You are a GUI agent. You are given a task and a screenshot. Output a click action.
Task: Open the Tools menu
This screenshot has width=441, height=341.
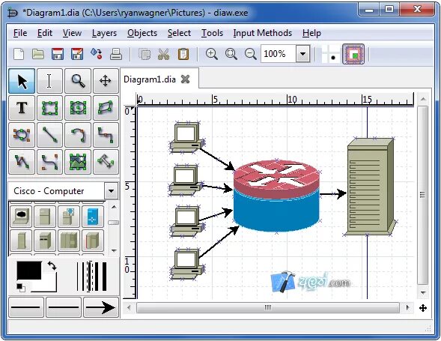[212, 33]
